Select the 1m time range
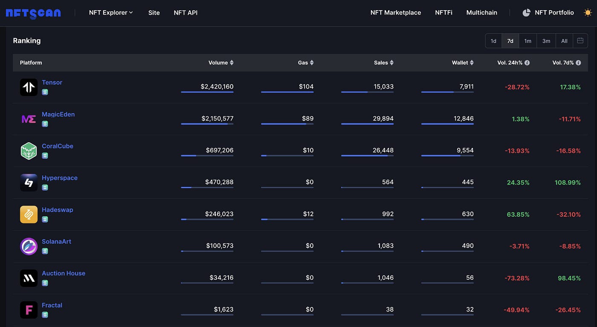 point(528,41)
